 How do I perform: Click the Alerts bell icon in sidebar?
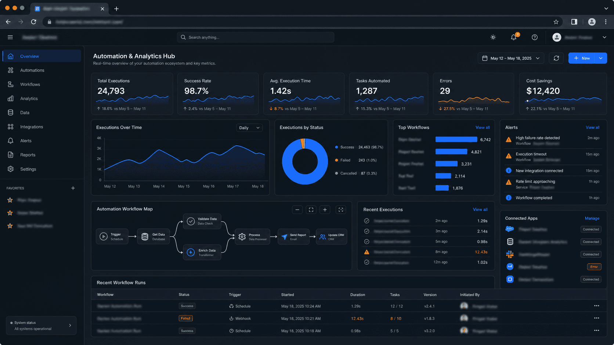pos(11,141)
